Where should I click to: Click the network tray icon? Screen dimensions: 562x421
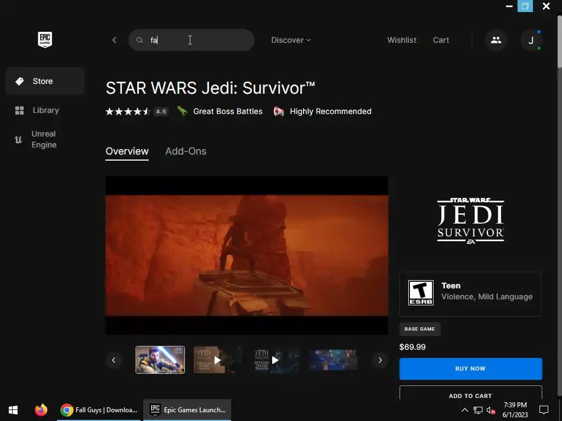(x=478, y=410)
